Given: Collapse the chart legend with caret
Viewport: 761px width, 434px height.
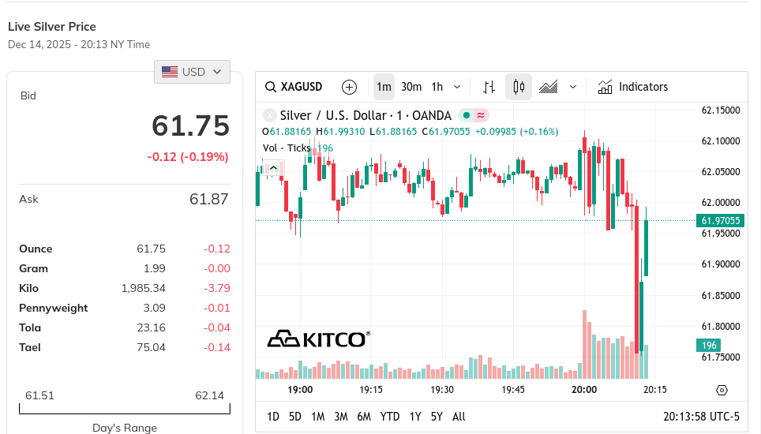Looking at the screenshot, I should (274, 168).
